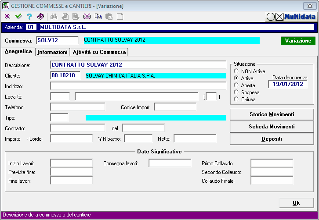
Task: Open the Informazioni tab
Action: pyautogui.click(x=52, y=52)
